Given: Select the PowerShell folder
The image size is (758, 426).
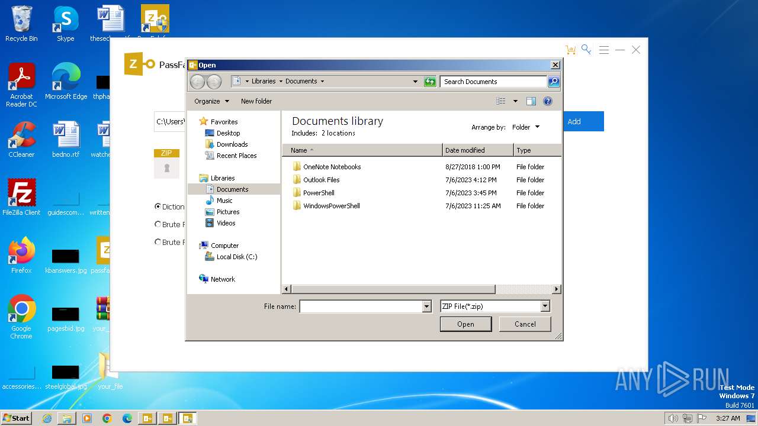Looking at the screenshot, I should coord(319,193).
